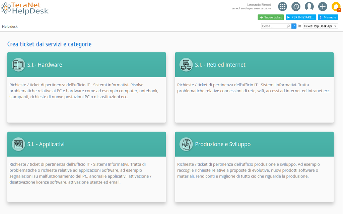Open the PER INIZIARE button
The height and width of the screenshot is (214, 343).
point(301,17)
